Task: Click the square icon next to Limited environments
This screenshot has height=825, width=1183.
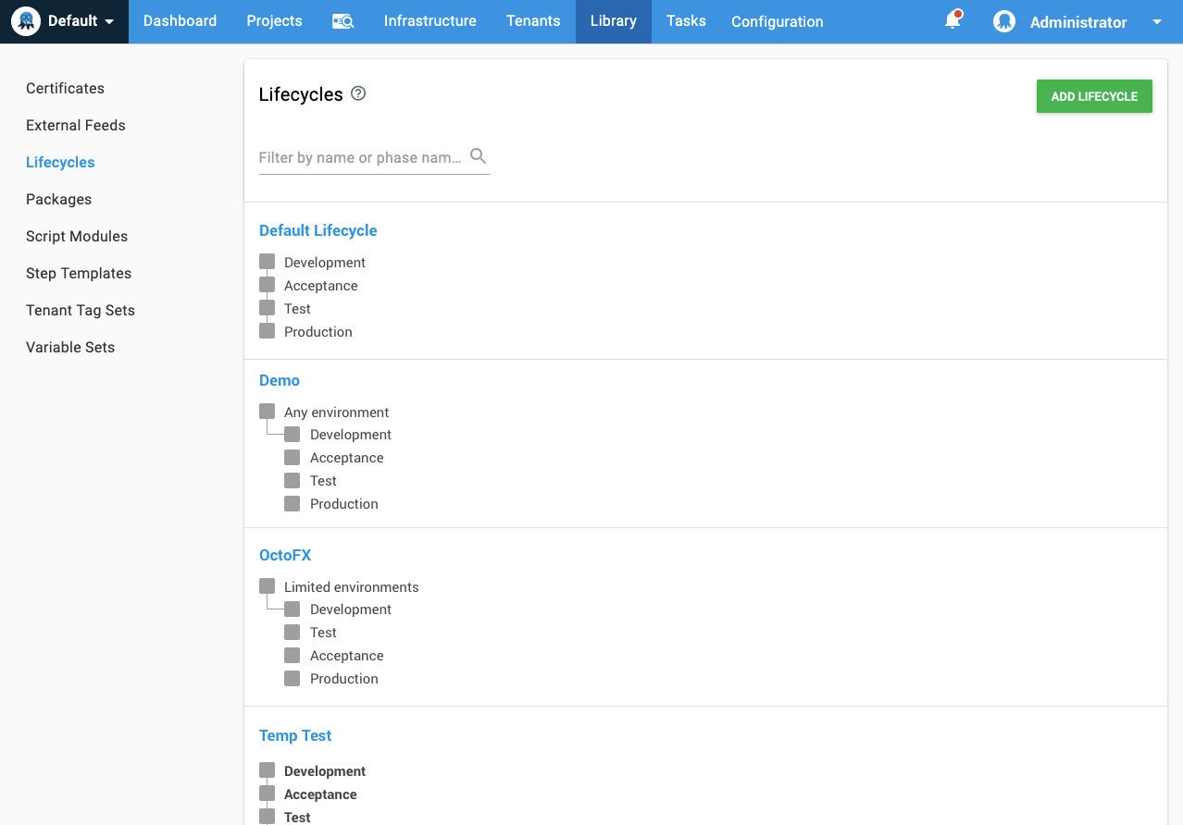Action: point(268,586)
